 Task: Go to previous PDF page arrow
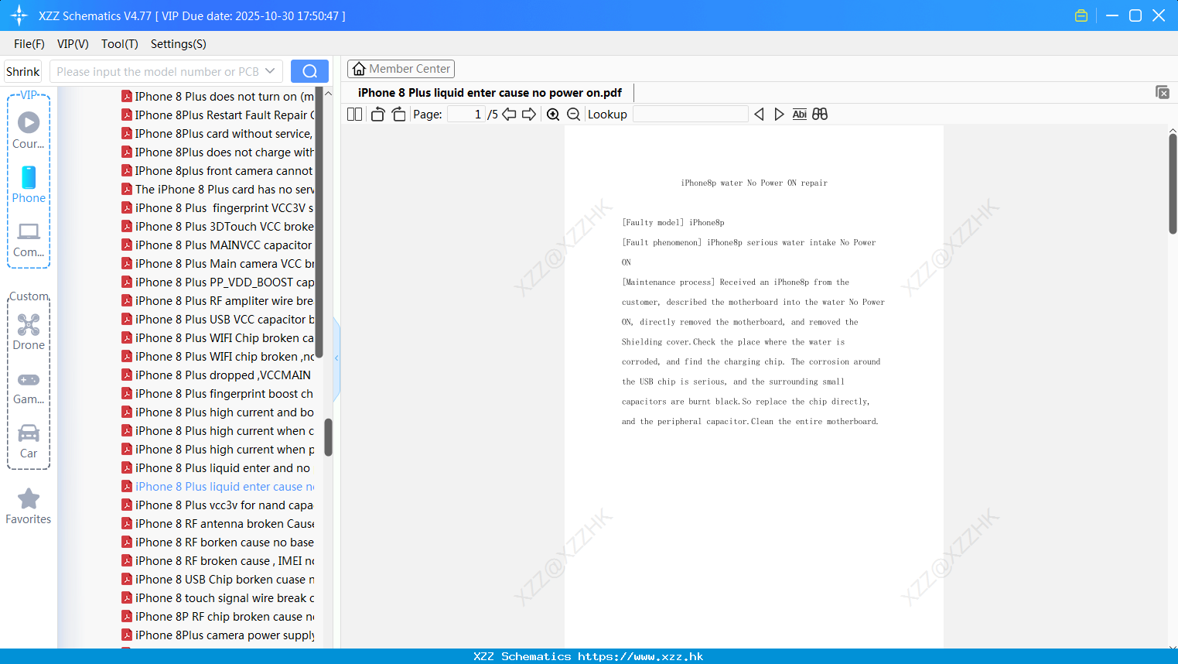pyautogui.click(x=509, y=115)
